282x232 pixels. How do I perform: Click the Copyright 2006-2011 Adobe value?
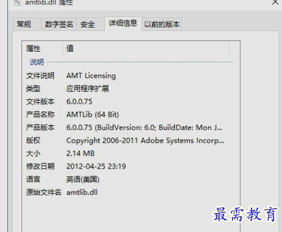145,140
